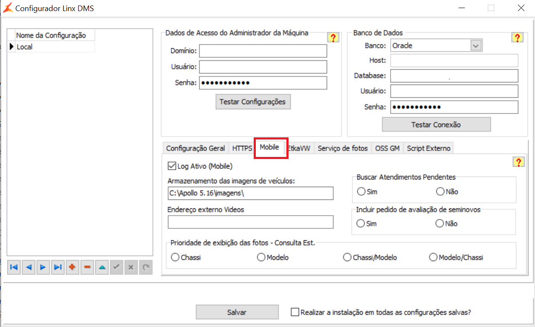Open the Configuração Geral tab
Screen dimensions: 535x327
tap(195, 148)
